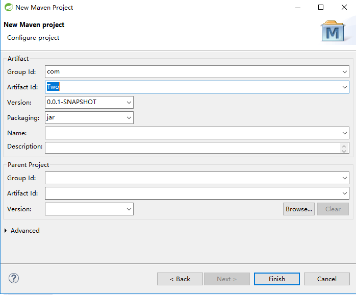Go back with the Back button

pyautogui.click(x=180, y=279)
